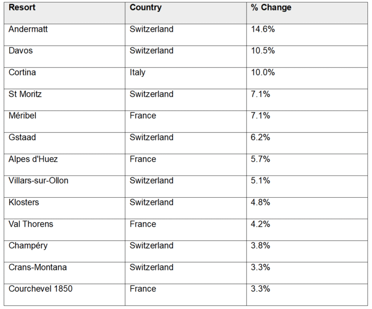This screenshot has height=309, width=372.
Task: Click the % Change column header
Action: 271,8
